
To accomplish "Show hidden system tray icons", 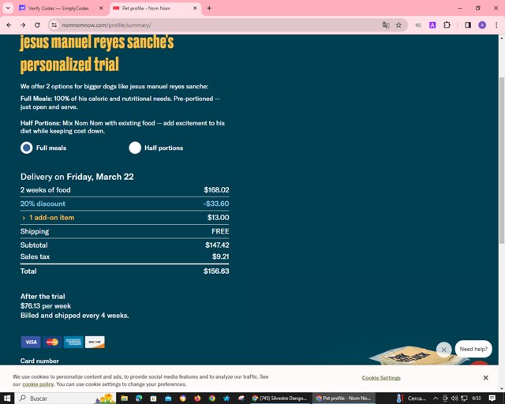I will [436, 398].
